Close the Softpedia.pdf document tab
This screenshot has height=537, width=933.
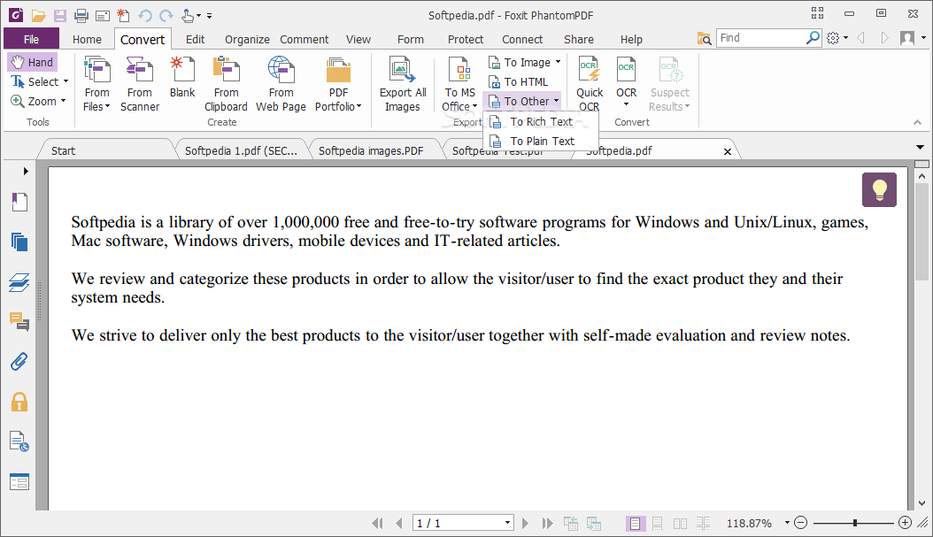point(727,151)
